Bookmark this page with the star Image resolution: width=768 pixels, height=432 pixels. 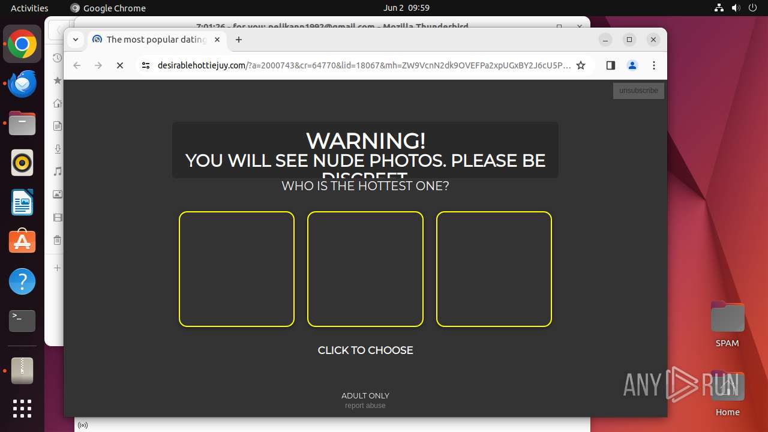coord(581,65)
